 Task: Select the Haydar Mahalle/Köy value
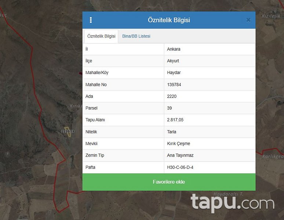pos(174,73)
